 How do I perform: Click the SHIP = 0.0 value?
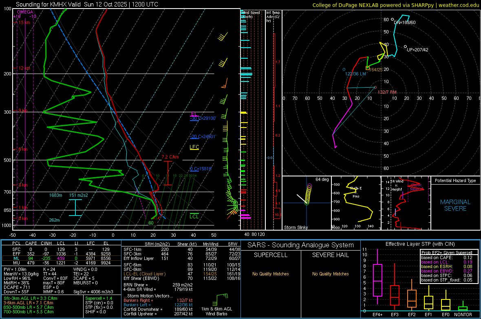(x=95, y=312)
